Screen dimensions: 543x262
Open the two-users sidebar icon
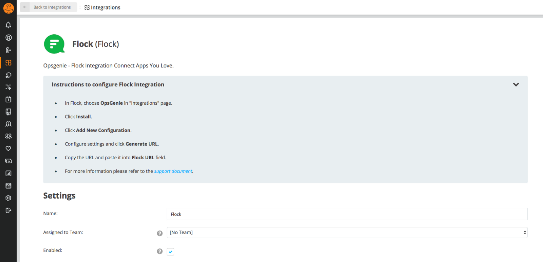point(8,124)
